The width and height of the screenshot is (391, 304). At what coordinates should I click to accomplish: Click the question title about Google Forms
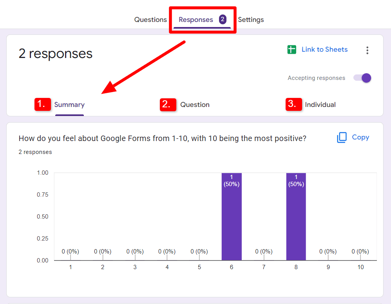(x=162, y=138)
